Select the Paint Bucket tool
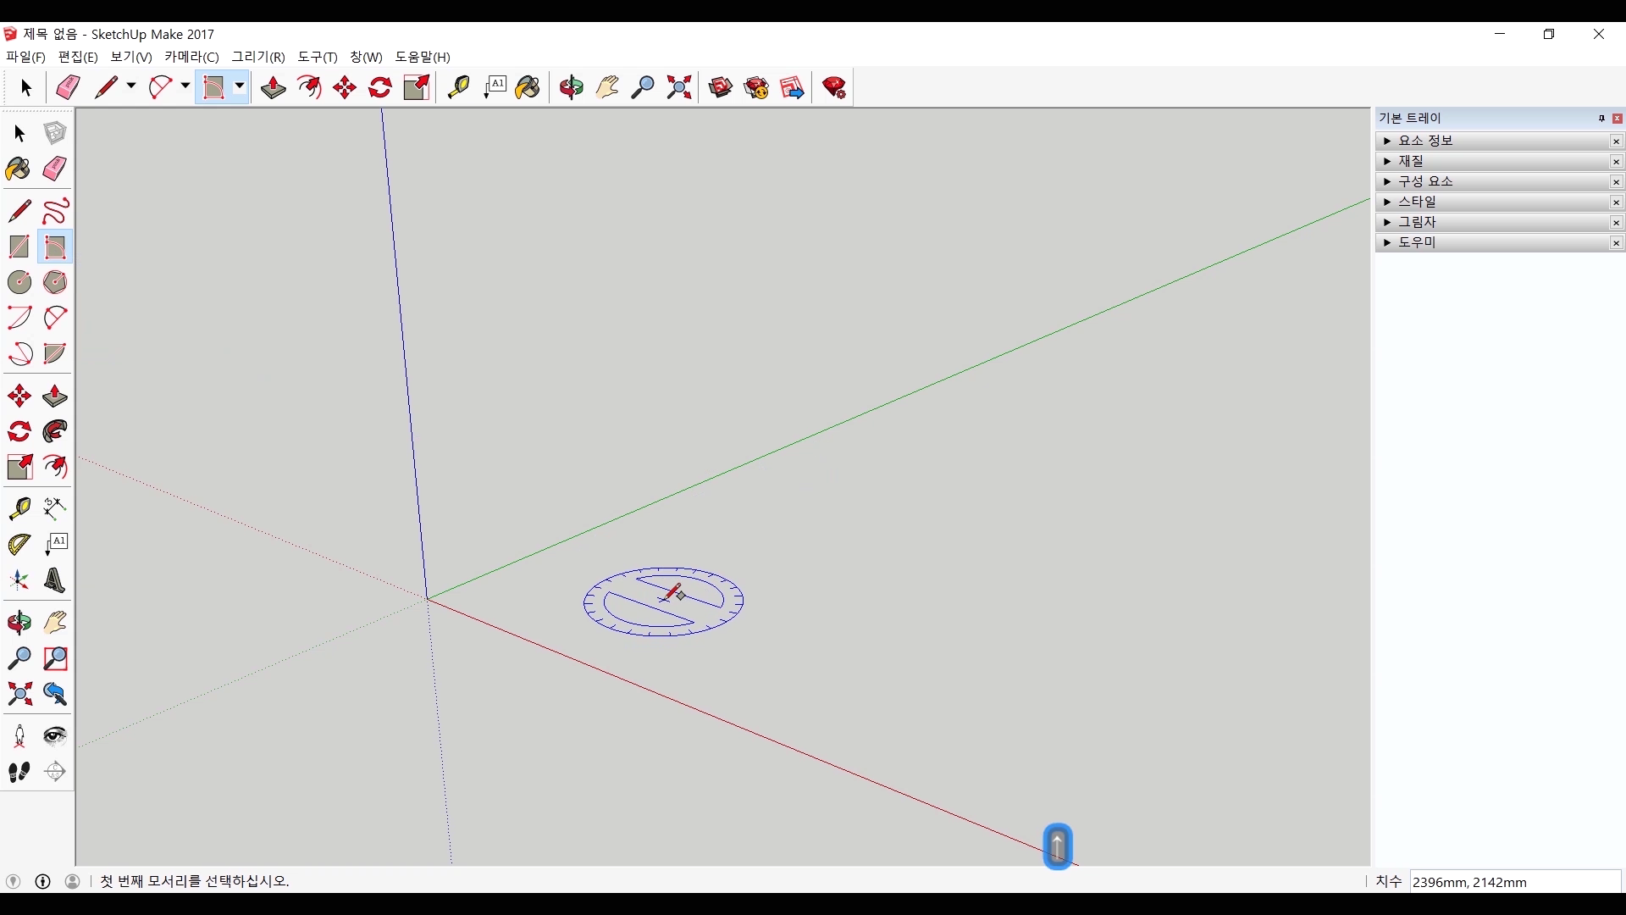 19,169
